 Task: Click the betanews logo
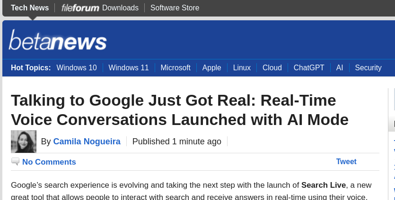[58, 40]
